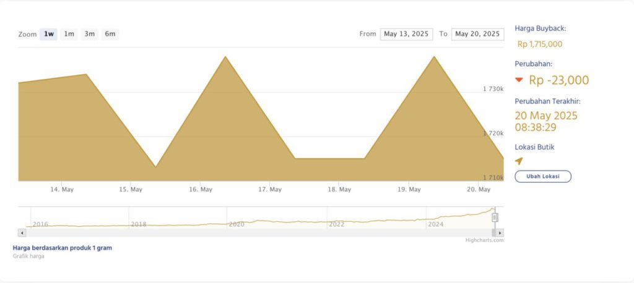The image size is (634, 283).
Task: Set zoom range to 3m
Action: click(89, 34)
